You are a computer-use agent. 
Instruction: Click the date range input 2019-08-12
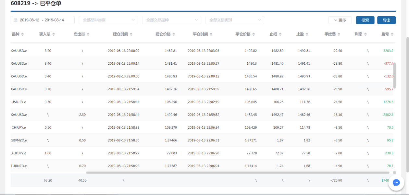pyautogui.click(x=30, y=20)
